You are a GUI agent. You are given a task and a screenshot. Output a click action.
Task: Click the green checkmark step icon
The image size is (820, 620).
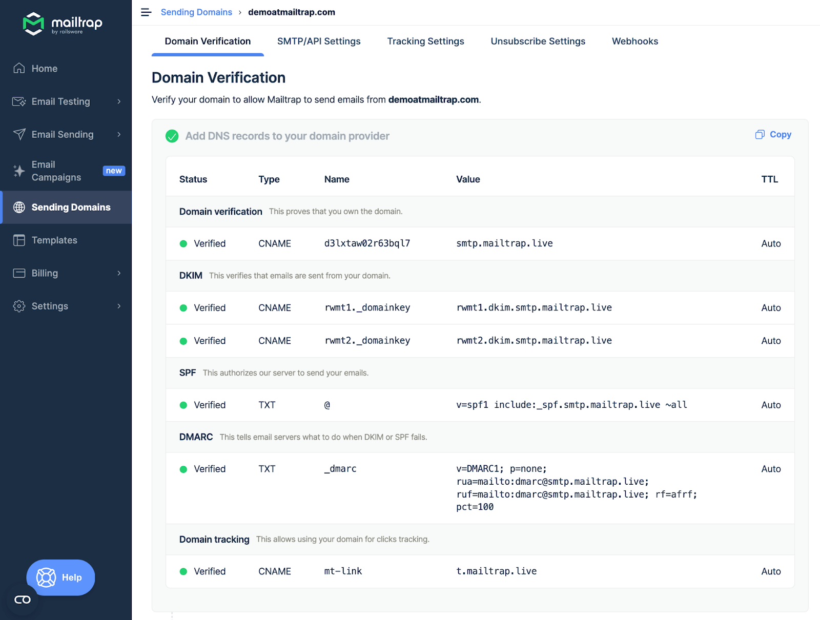click(x=172, y=136)
